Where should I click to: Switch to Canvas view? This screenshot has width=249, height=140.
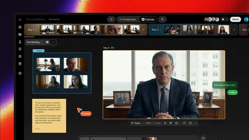tap(148, 19)
